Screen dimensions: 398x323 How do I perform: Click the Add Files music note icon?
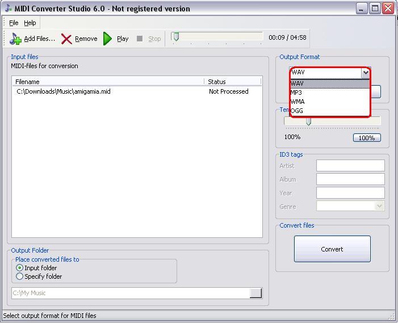pyautogui.click(x=15, y=39)
